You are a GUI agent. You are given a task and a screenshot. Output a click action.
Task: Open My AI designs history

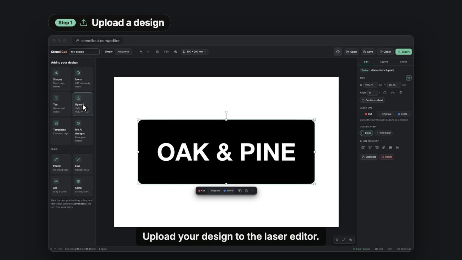83,131
